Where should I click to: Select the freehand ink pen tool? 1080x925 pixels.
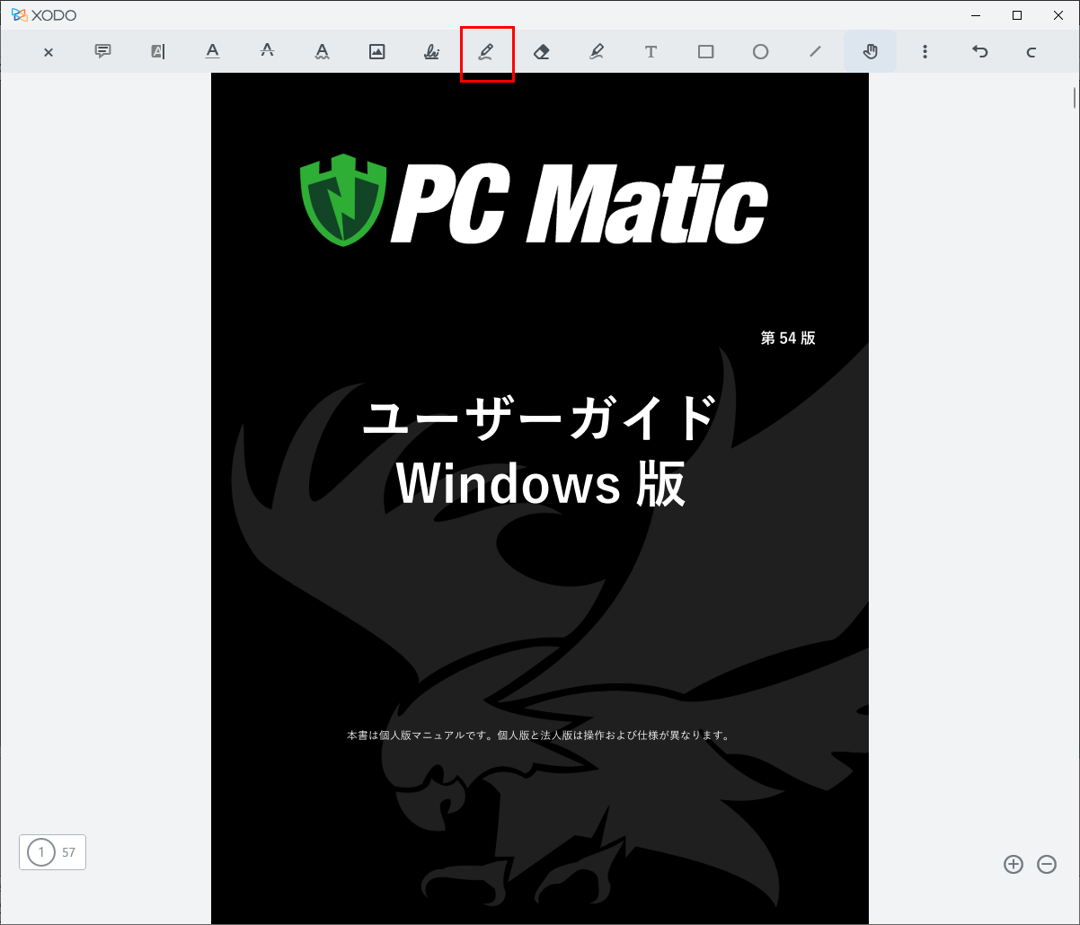pos(486,51)
